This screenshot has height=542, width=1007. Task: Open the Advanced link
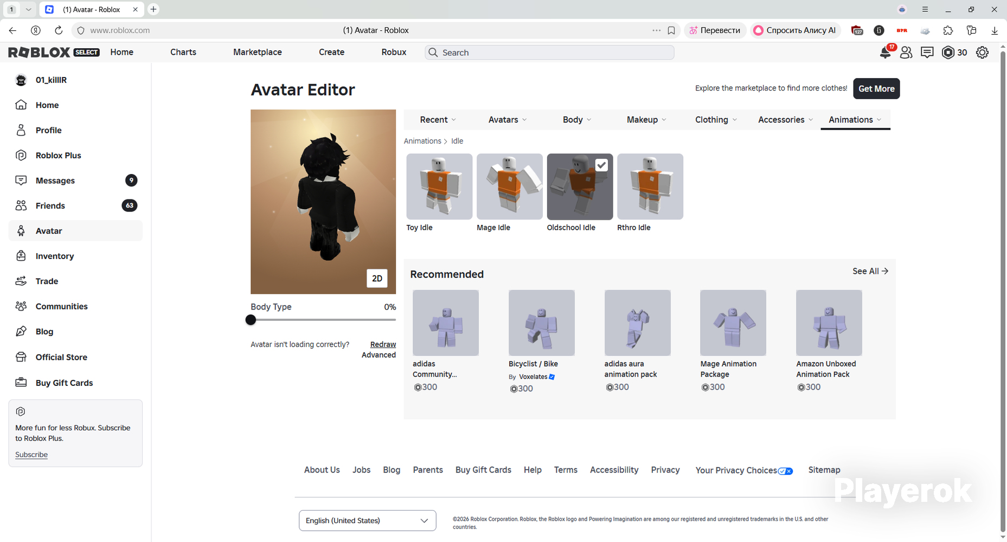tap(379, 355)
